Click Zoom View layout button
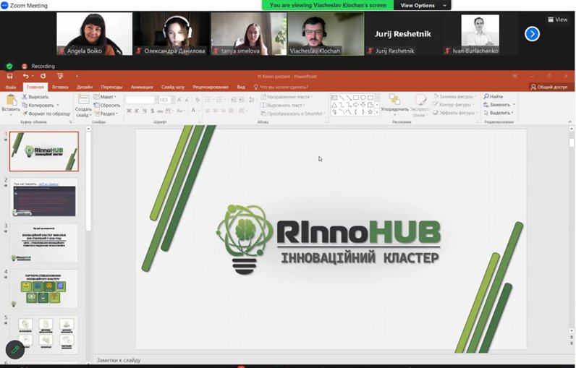This screenshot has height=368, width=576. (558, 20)
